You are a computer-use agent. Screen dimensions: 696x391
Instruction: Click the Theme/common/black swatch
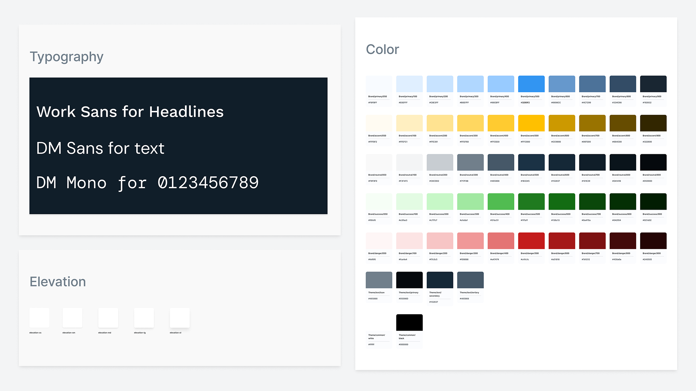(409, 322)
